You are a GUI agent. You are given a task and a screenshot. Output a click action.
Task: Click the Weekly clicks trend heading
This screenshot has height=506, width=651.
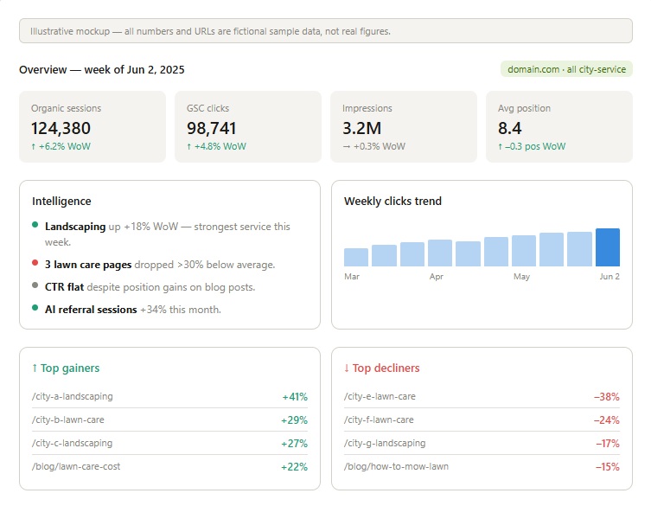click(393, 201)
